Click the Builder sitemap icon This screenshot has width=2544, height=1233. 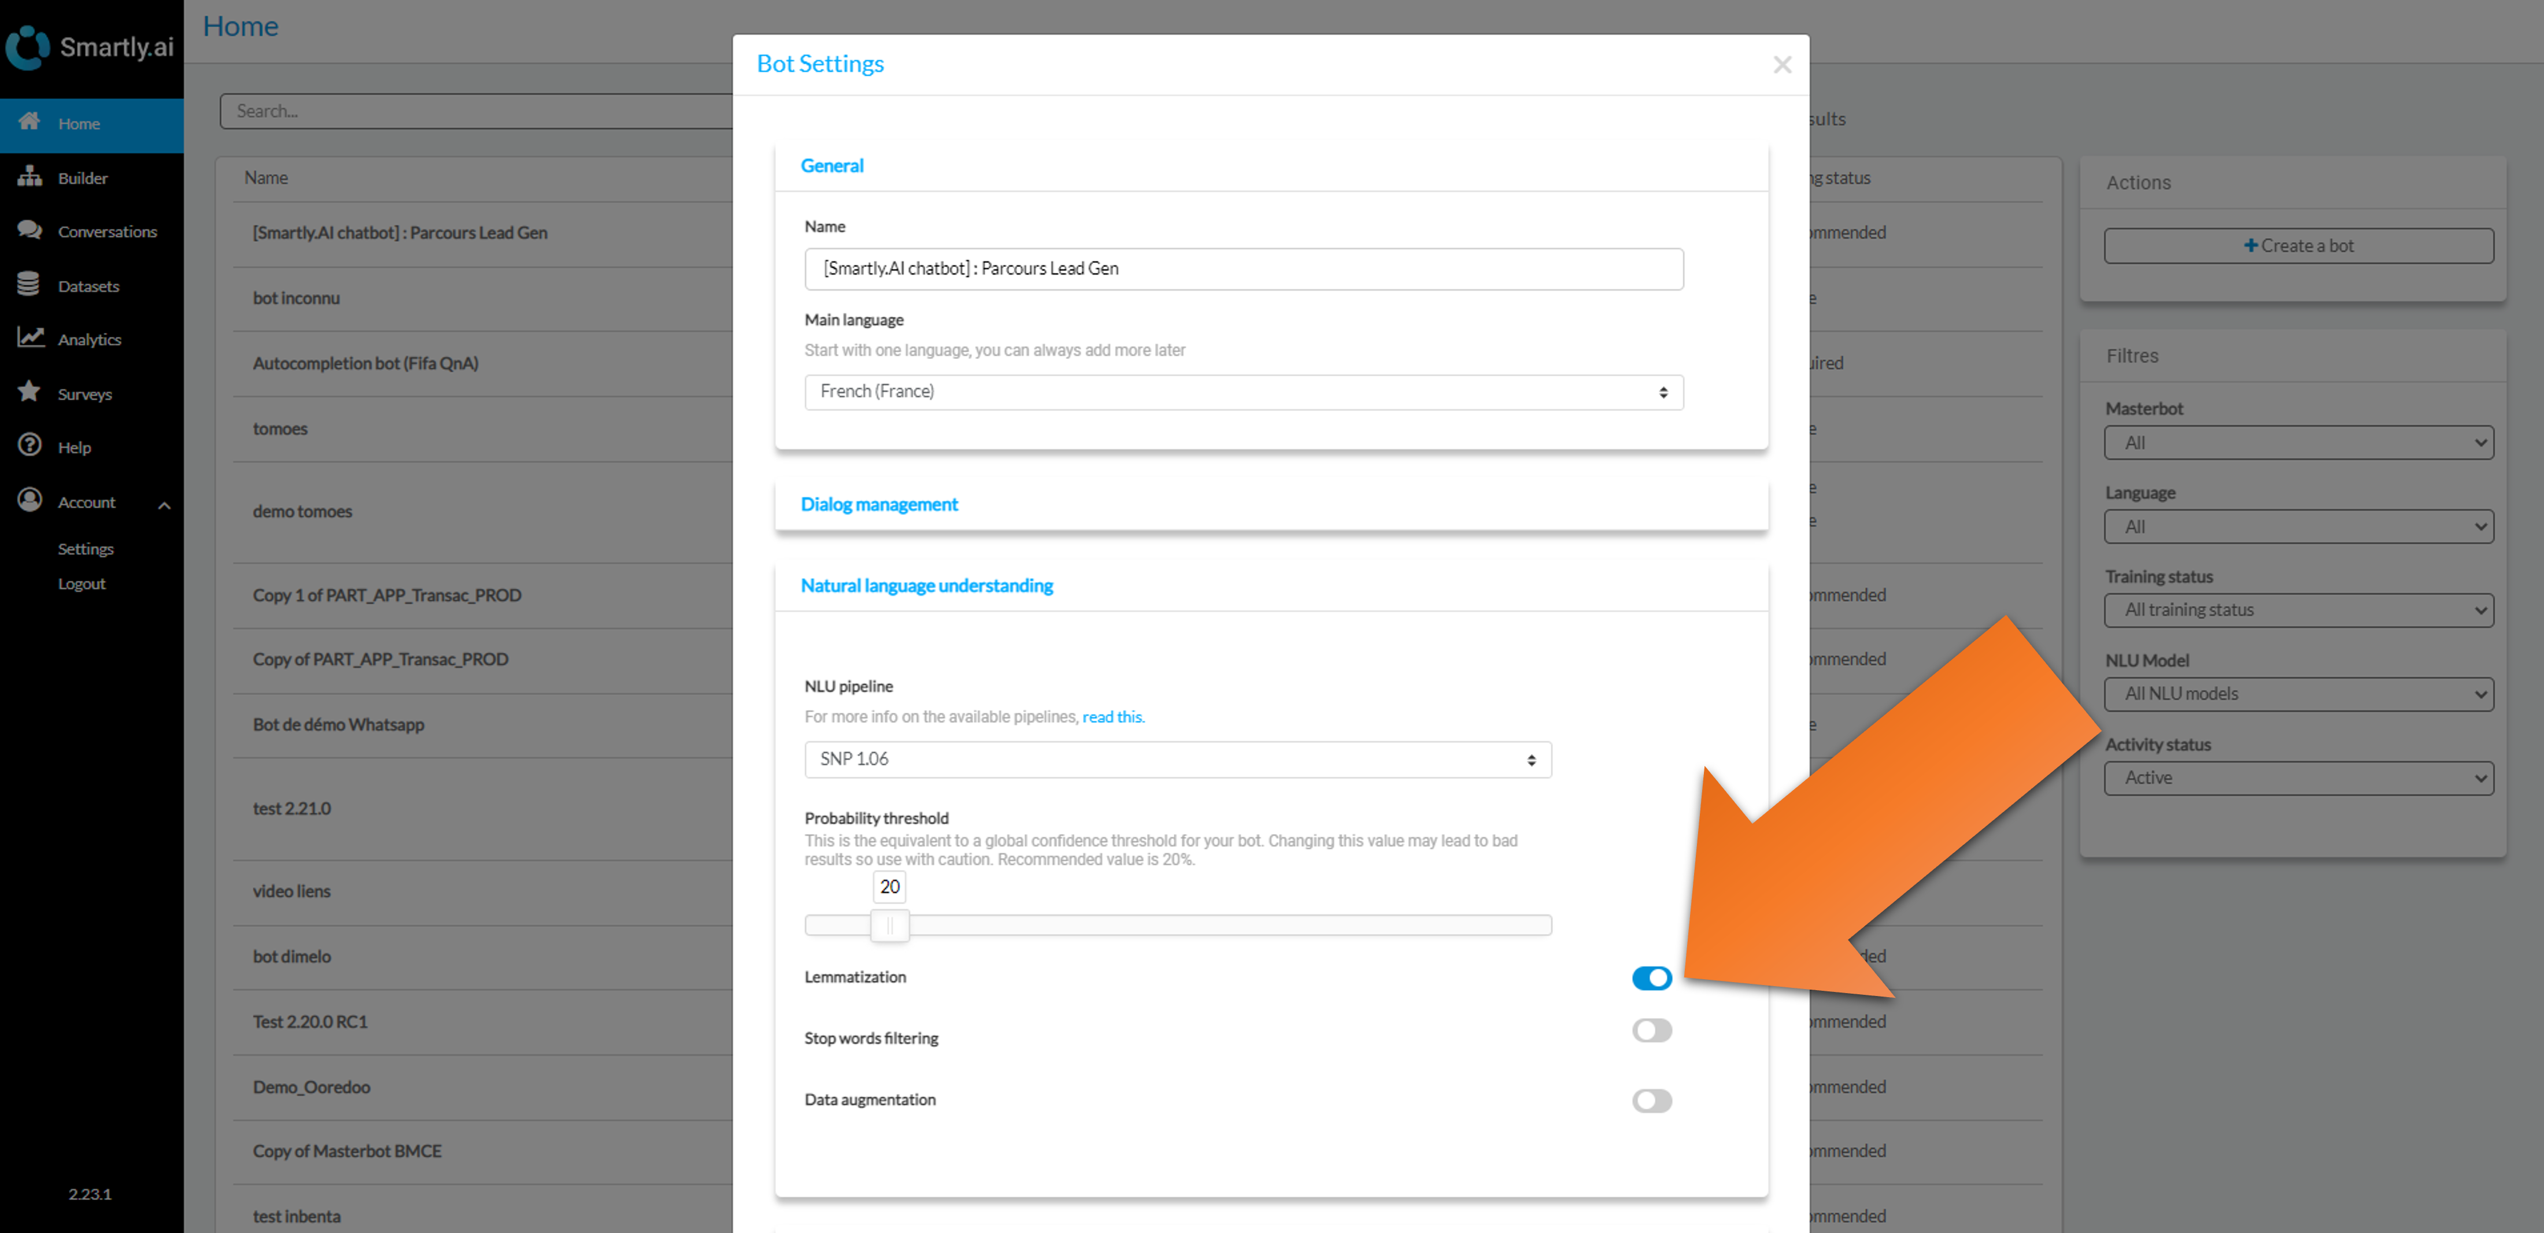(x=29, y=177)
